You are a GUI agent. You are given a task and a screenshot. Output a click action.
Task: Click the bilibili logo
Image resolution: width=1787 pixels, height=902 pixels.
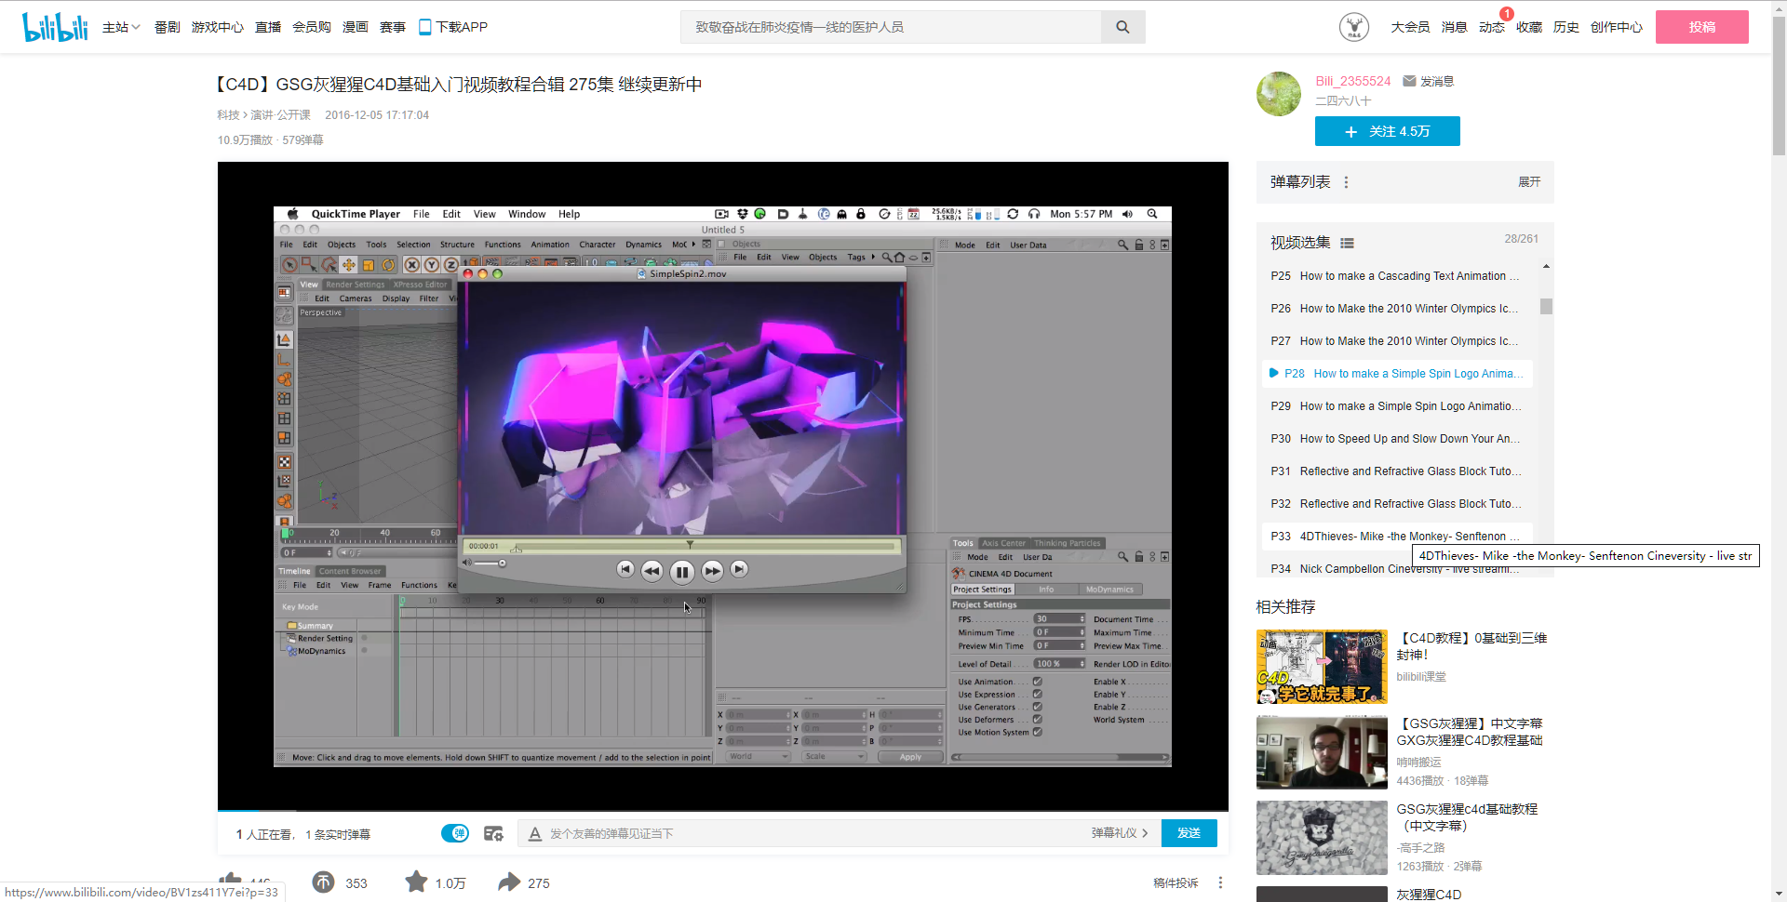pyautogui.click(x=55, y=27)
